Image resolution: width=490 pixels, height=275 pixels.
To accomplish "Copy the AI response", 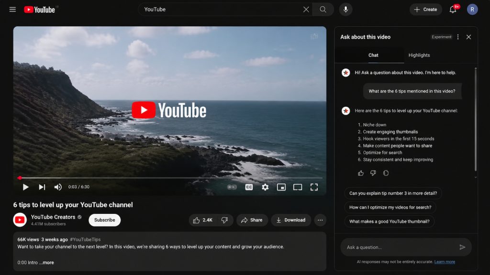I will point(386,173).
